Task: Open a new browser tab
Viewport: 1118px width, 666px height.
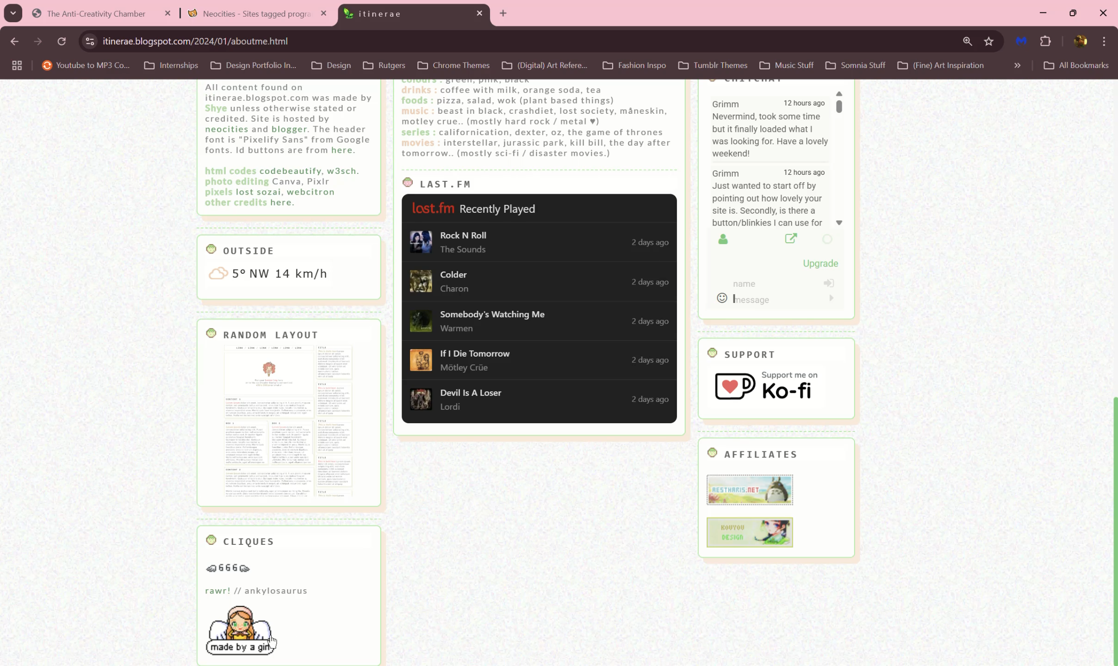Action: [x=503, y=13]
